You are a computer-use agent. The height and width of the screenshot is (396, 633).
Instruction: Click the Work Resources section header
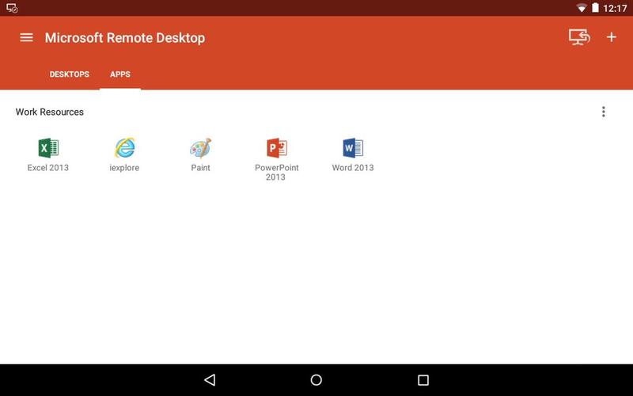(50, 112)
